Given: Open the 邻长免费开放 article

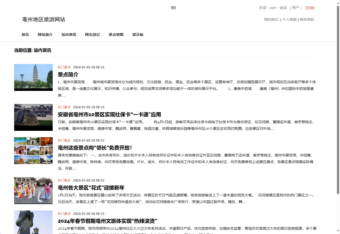Looking at the screenshot, I should pyautogui.click(x=94, y=148).
